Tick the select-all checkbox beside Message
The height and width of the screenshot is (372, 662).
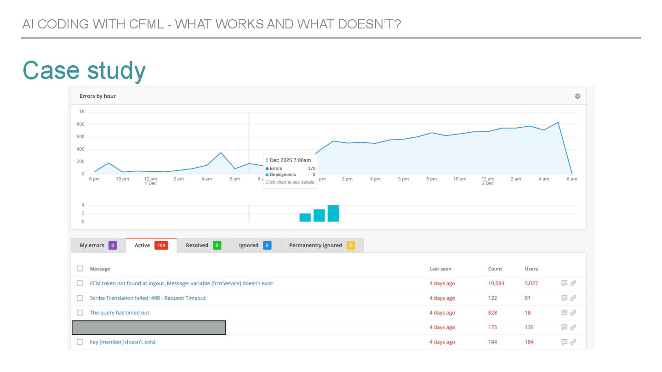[x=80, y=269]
